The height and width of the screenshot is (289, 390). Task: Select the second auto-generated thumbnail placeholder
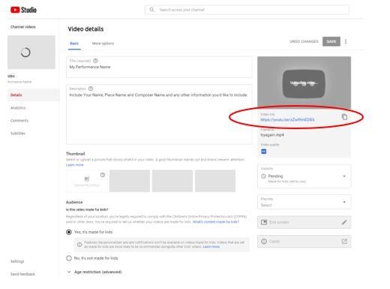[172, 181]
